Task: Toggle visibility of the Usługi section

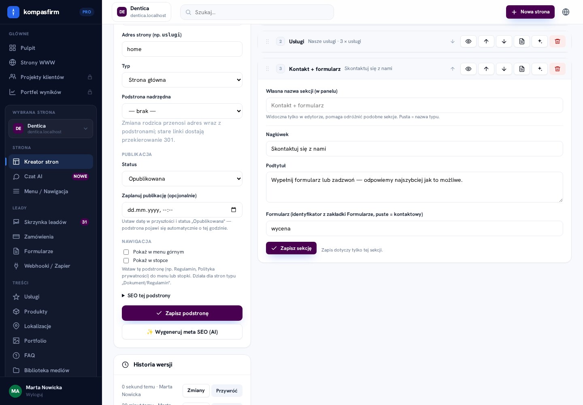Action: (x=468, y=41)
